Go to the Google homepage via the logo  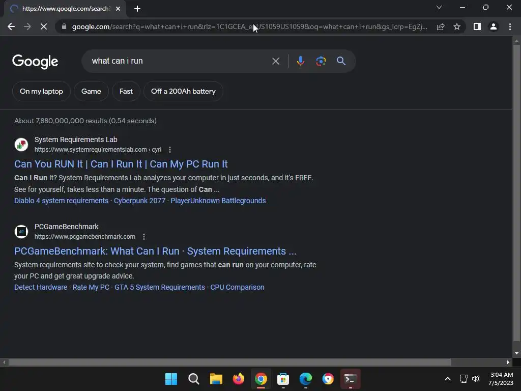coord(35,62)
